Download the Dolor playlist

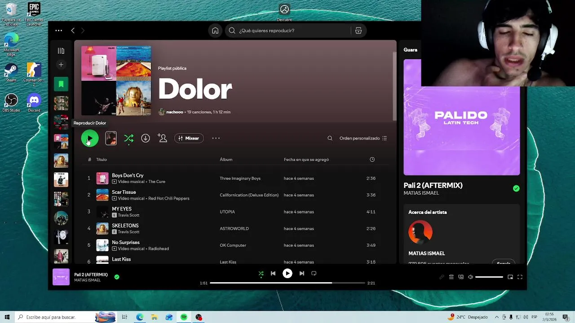tap(146, 138)
